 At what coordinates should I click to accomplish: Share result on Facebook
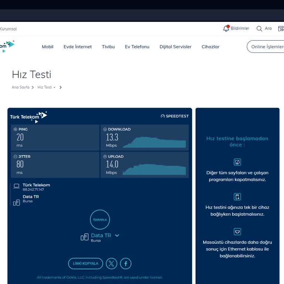click(125, 264)
